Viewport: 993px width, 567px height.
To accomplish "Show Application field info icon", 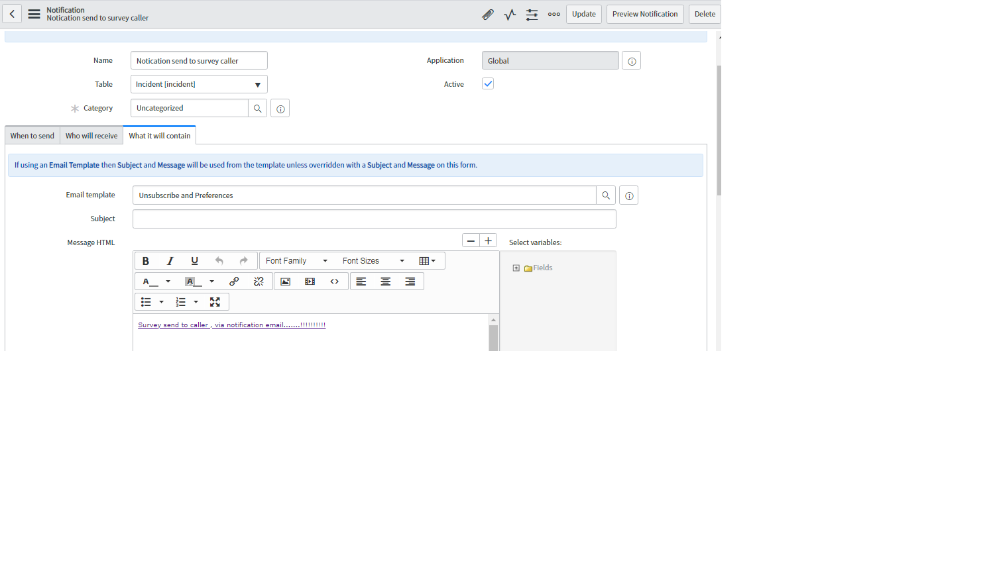I will pyautogui.click(x=632, y=61).
